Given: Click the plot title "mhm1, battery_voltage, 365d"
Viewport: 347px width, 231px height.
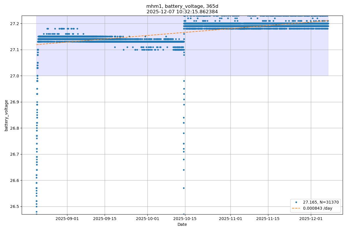Looking at the screenshot, I should tap(182, 6).
